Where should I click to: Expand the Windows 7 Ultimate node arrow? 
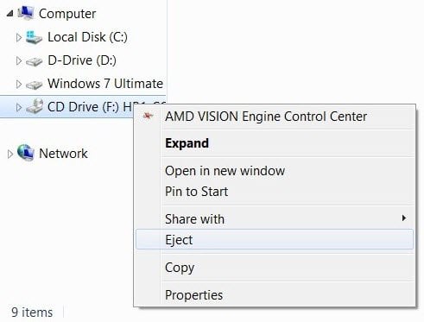click(x=19, y=84)
